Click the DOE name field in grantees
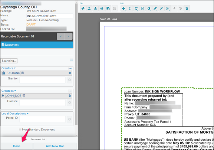This screenshot has height=150, width=214. point(18,96)
